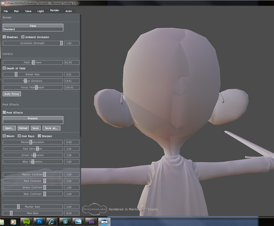Click the Master Bias slider

[33, 206]
